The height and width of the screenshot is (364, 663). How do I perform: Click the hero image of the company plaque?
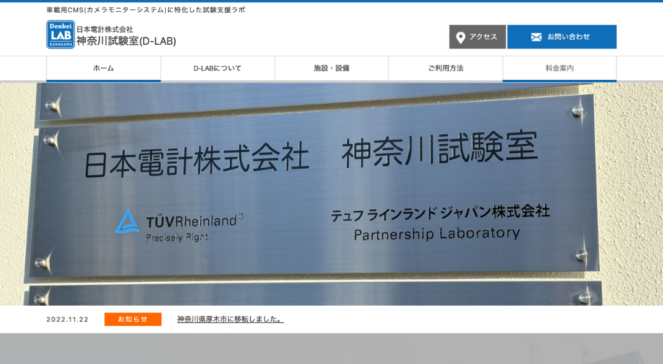coord(331,194)
